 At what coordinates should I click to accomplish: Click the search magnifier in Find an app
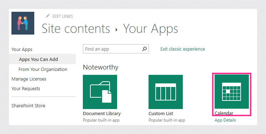[144, 49]
